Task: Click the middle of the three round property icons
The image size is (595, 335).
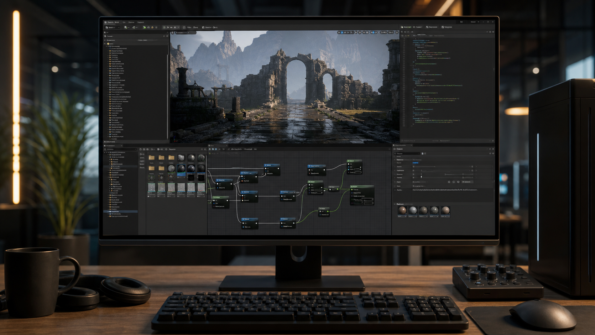Action: coord(454,182)
